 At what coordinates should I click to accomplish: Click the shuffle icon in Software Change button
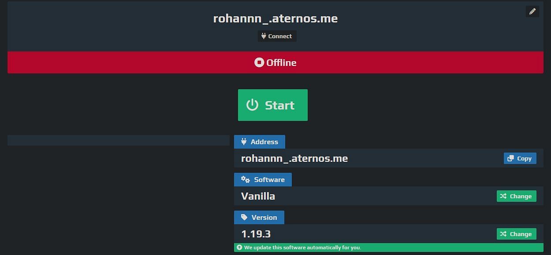[503, 196]
